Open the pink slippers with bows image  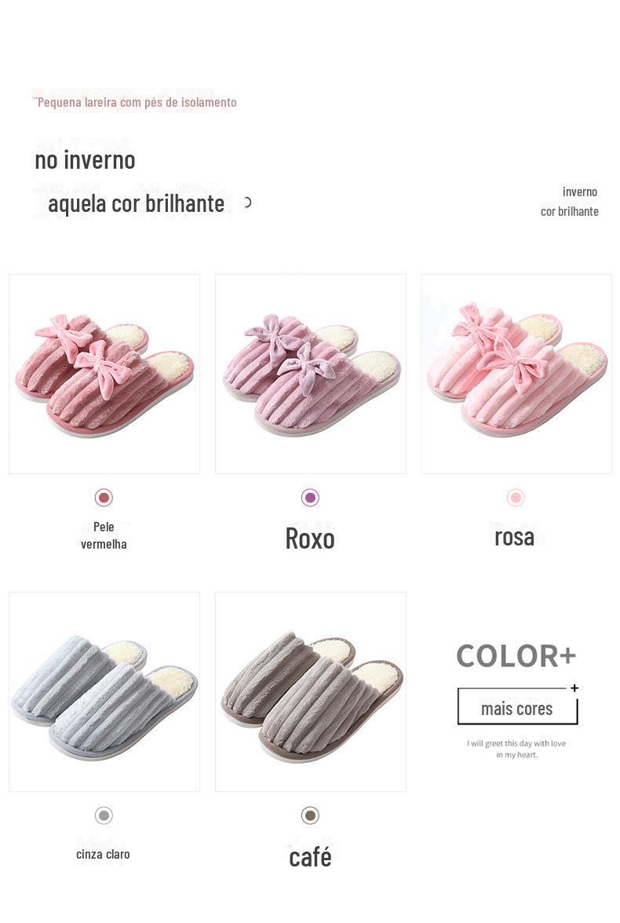click(516, 374)
